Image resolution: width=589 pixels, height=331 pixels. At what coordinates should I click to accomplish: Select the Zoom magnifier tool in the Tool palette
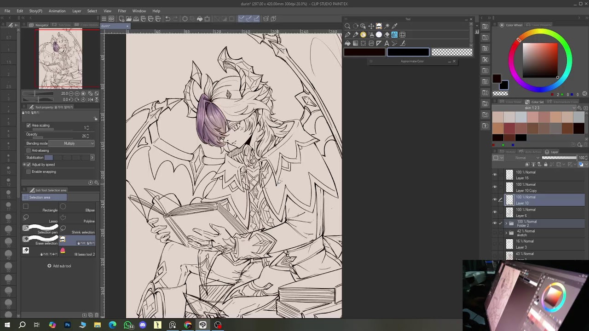click(x=347, y=26)
